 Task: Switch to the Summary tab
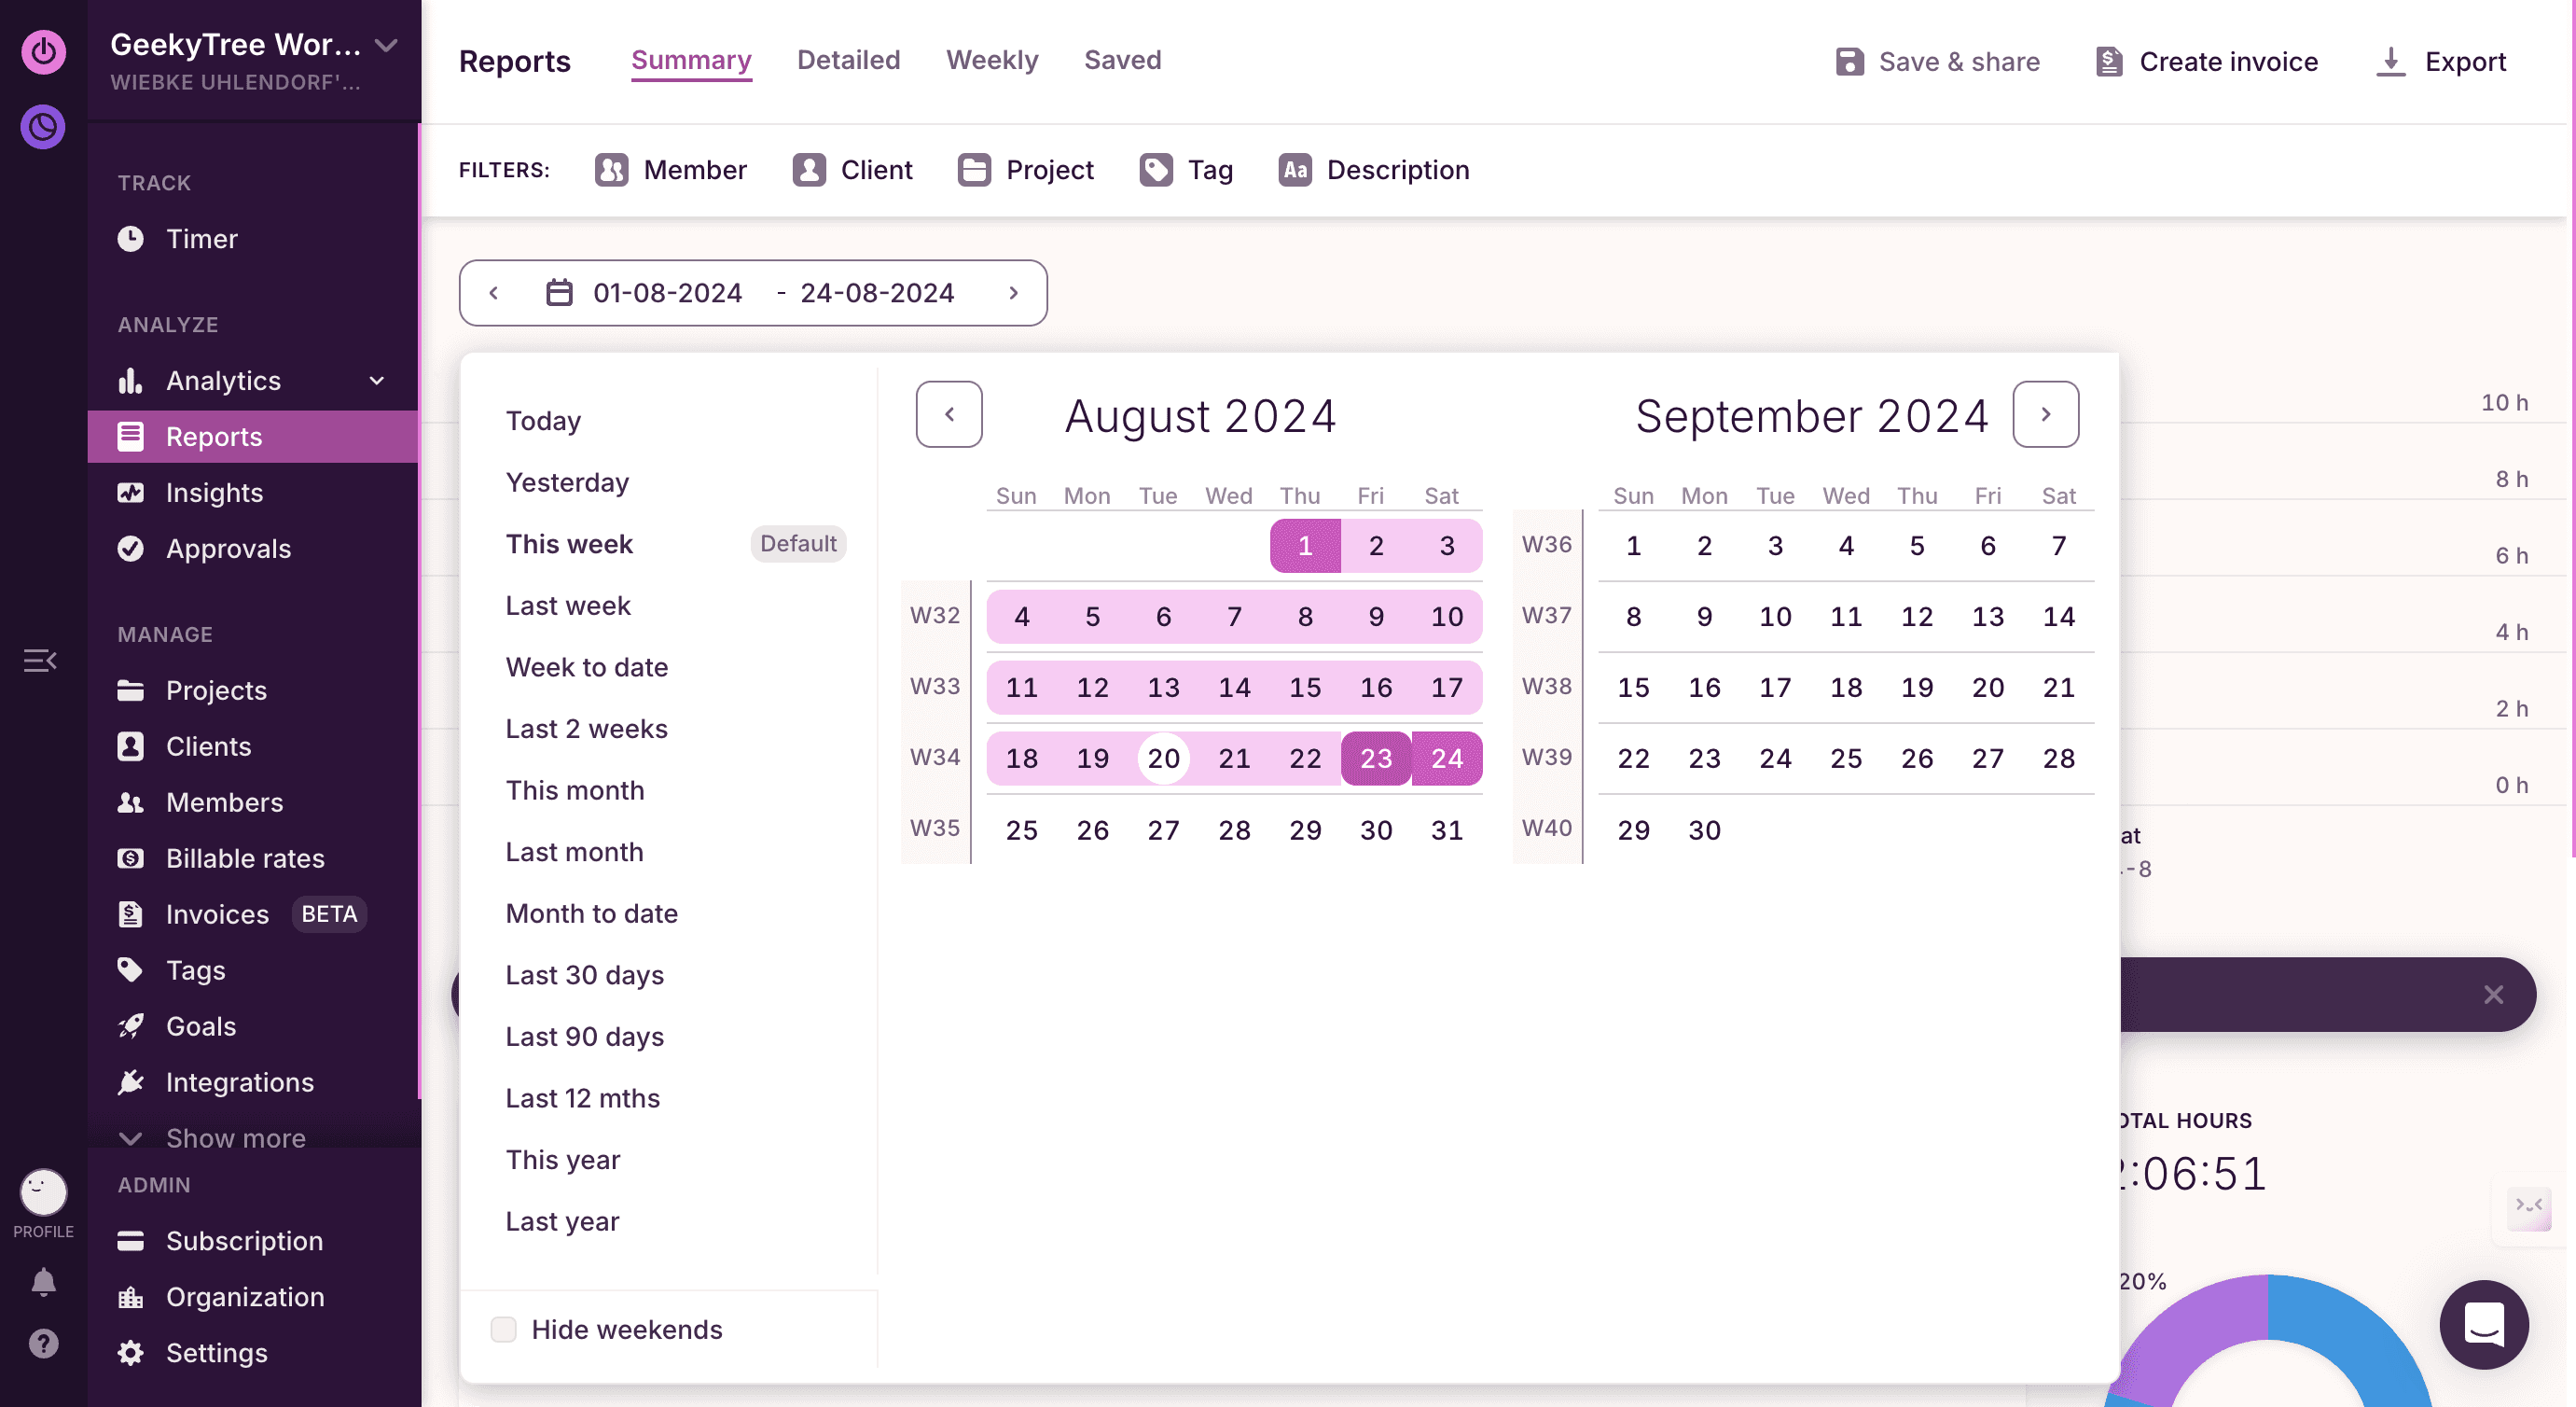coord(691,60)
